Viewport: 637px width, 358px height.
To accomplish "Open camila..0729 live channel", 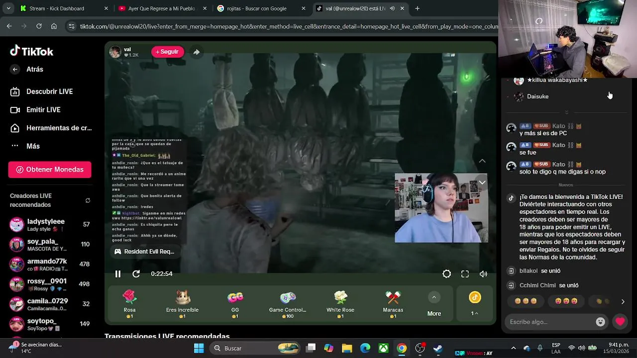I will coord(50,304).
